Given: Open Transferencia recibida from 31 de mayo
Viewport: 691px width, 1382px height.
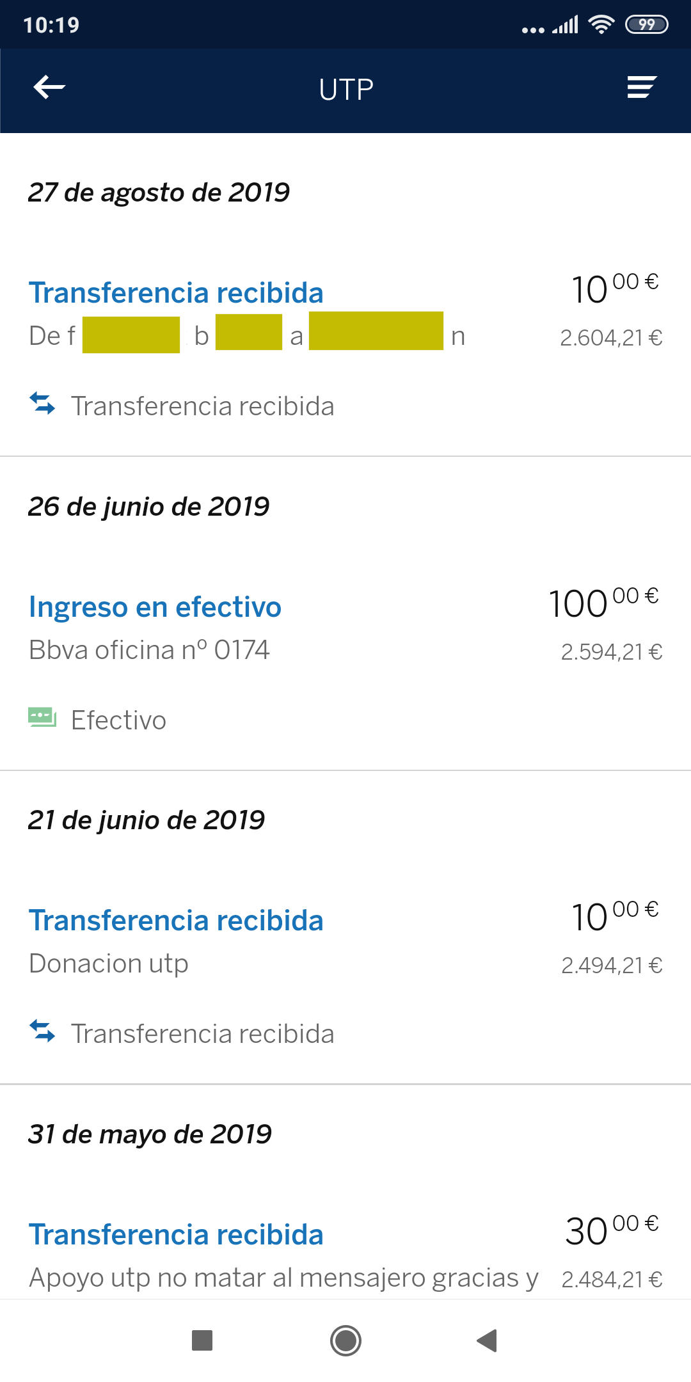Looking at the screenshot, I should click(176, 1235).
